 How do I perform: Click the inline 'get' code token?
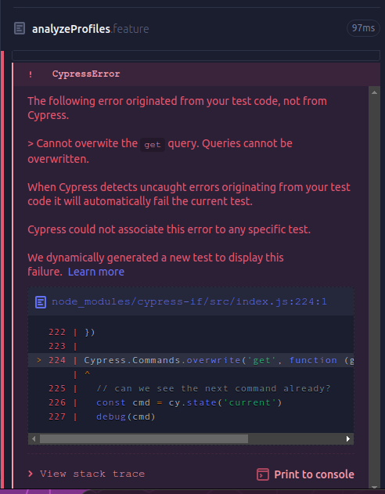[153, 145]
